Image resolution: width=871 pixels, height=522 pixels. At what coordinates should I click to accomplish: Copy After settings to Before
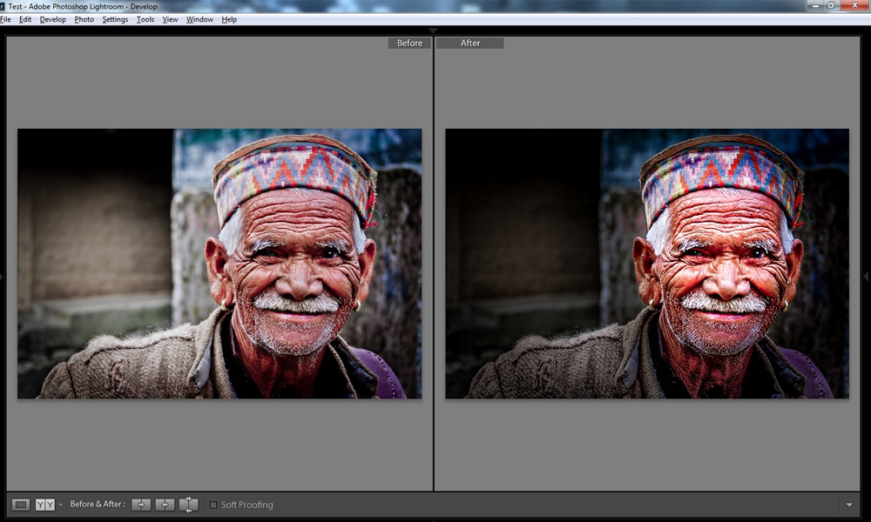click(x=165, y=505)
